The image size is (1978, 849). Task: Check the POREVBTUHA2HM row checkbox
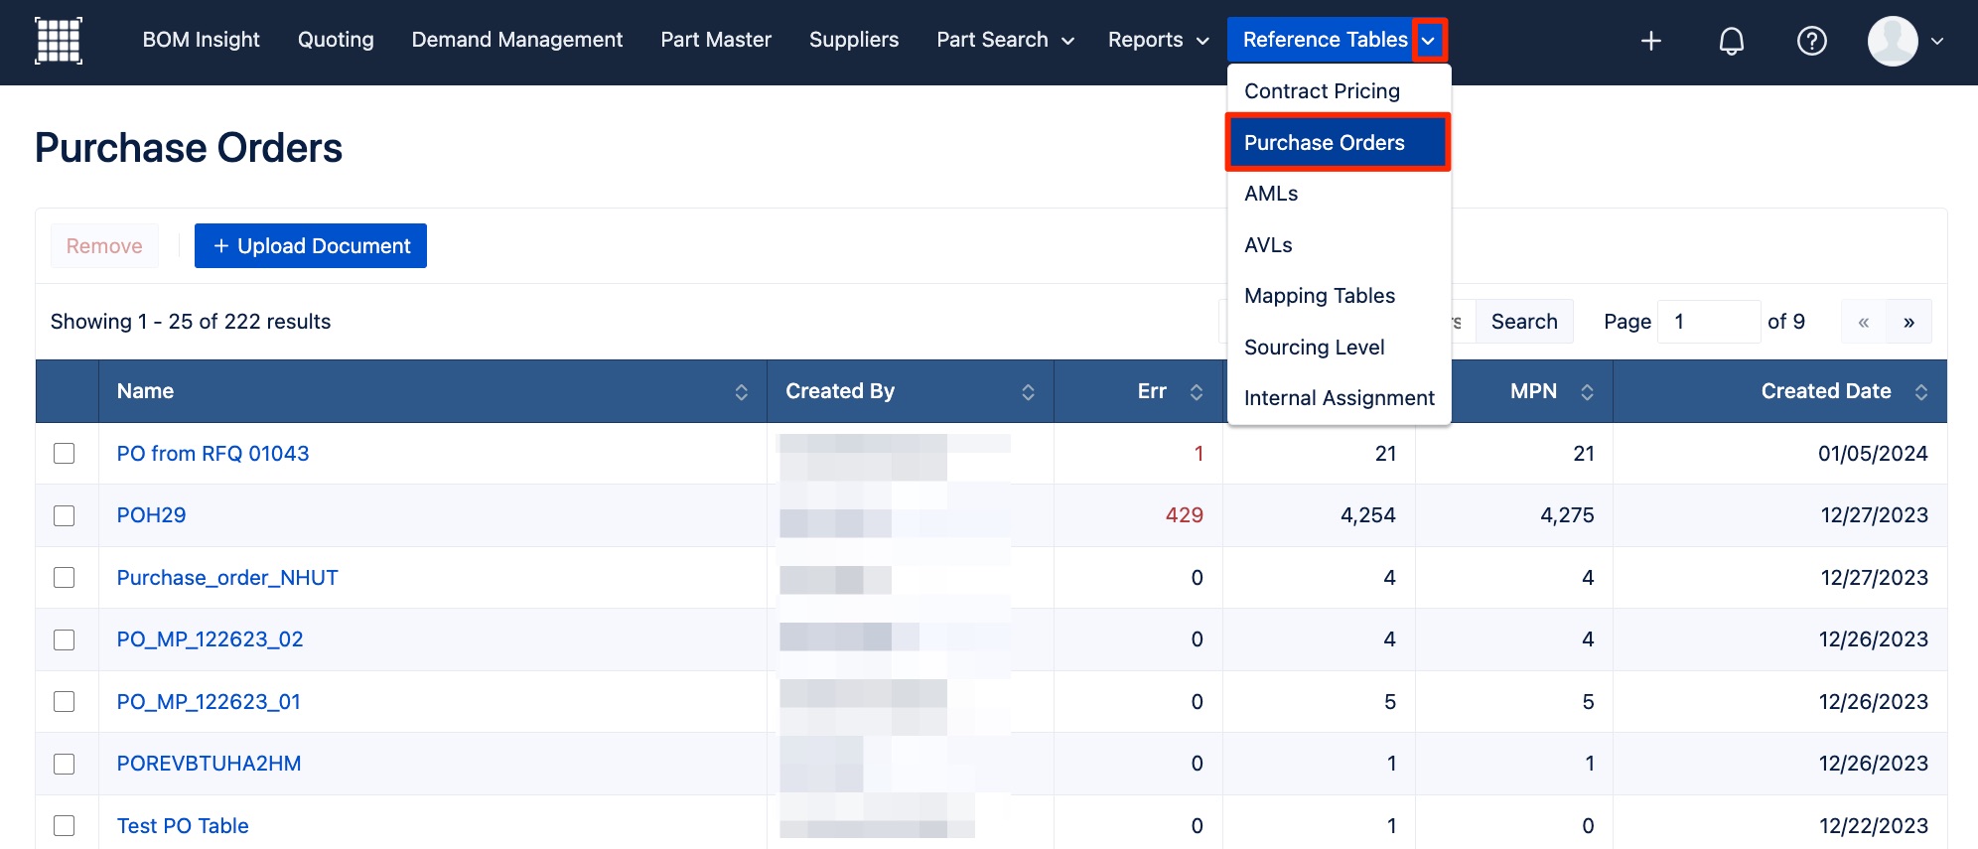click(x=65, y=765)
